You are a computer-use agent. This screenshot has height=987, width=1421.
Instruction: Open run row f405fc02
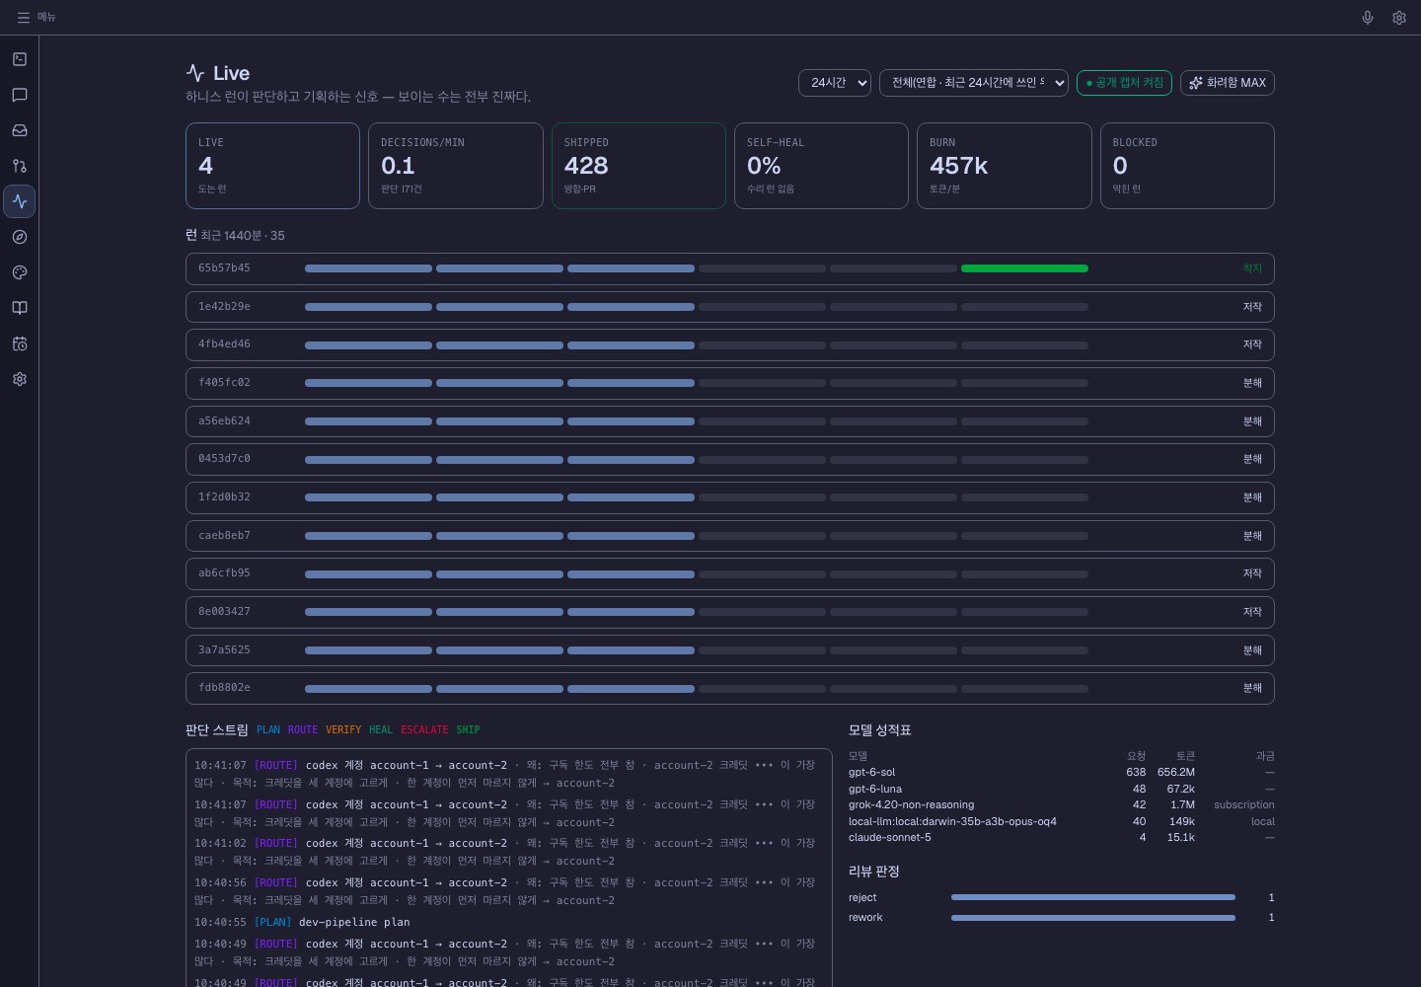point(730,383)
